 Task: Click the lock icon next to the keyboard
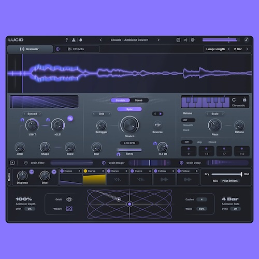coord(244,99)
